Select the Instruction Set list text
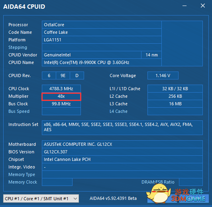Screen dimensions: 212x207 pyautogui.click(x=122, y=128)
